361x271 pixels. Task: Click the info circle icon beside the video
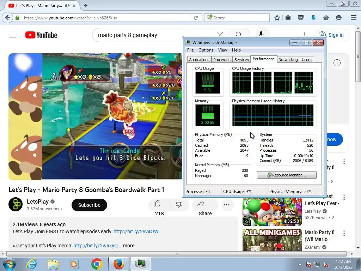tap(337, 63)
